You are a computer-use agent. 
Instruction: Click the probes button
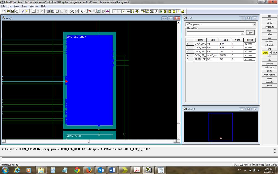pos(269,64)
